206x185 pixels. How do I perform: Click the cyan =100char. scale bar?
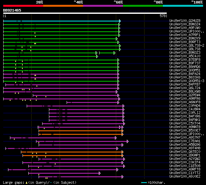pos(144,183)
